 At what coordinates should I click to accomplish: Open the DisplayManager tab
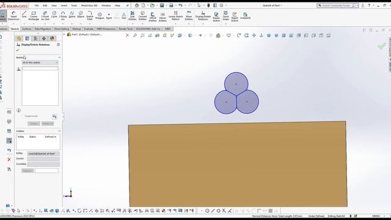point(52,38)
